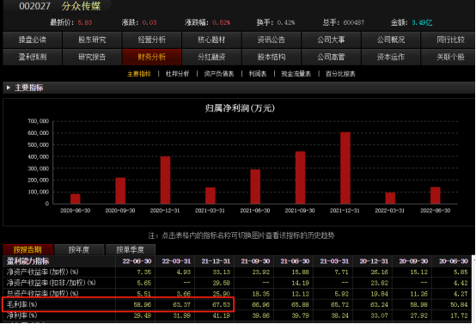Expand the 主要指标 section triangle
The image size is (476, 324).
click(x=9, y=88)
